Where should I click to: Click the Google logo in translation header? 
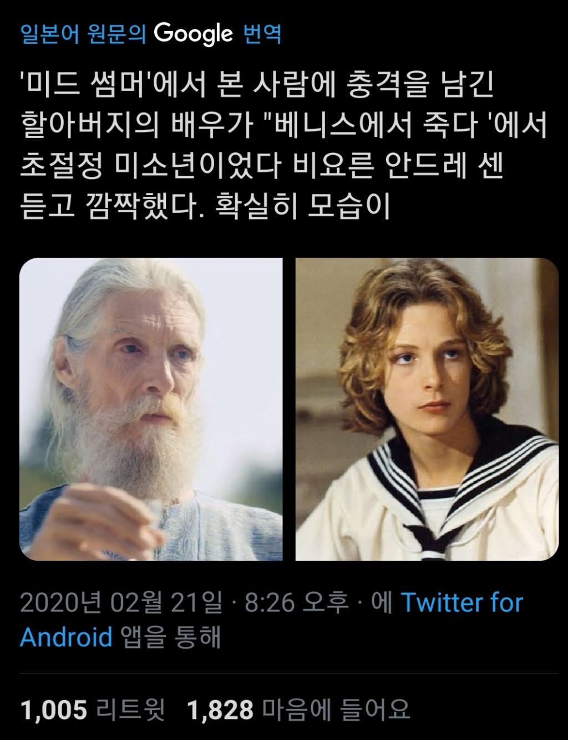click(x=193, y=34)
